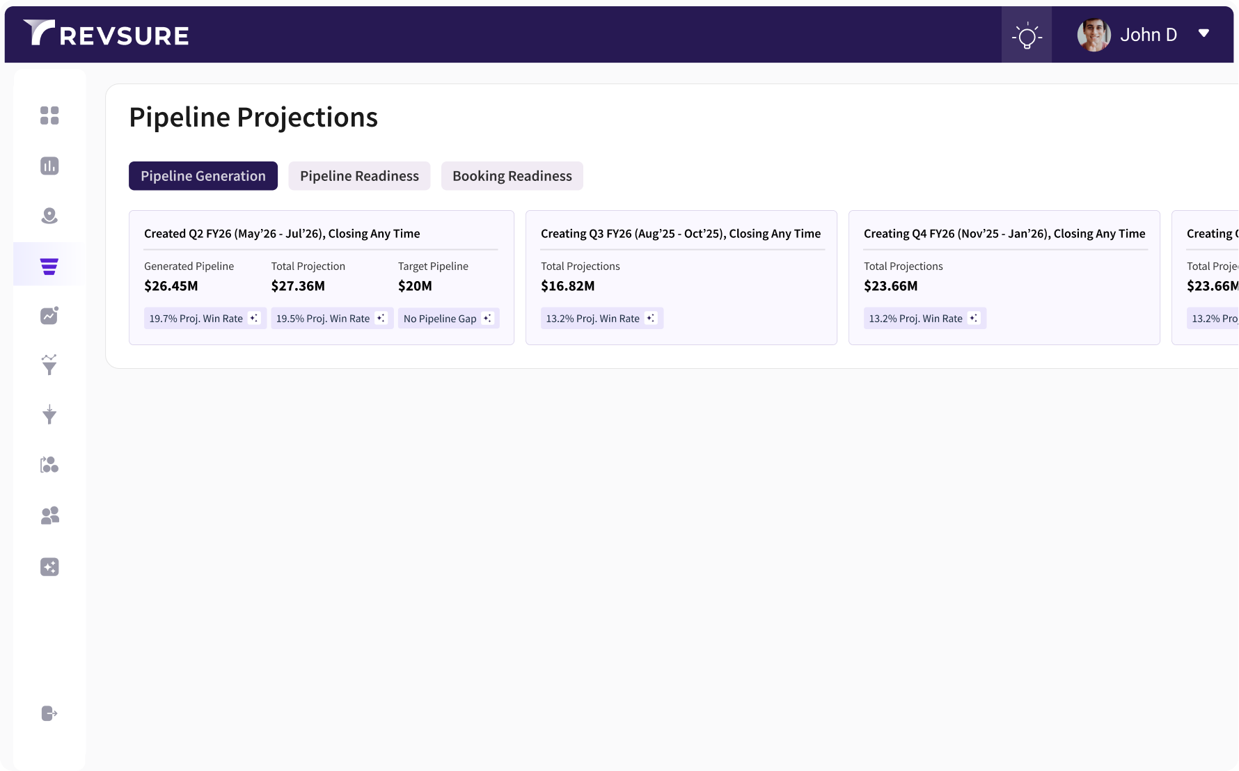Click the $20M Target Pipeline value
Viewport: 1239px width, 771px height.
[415, 286]
